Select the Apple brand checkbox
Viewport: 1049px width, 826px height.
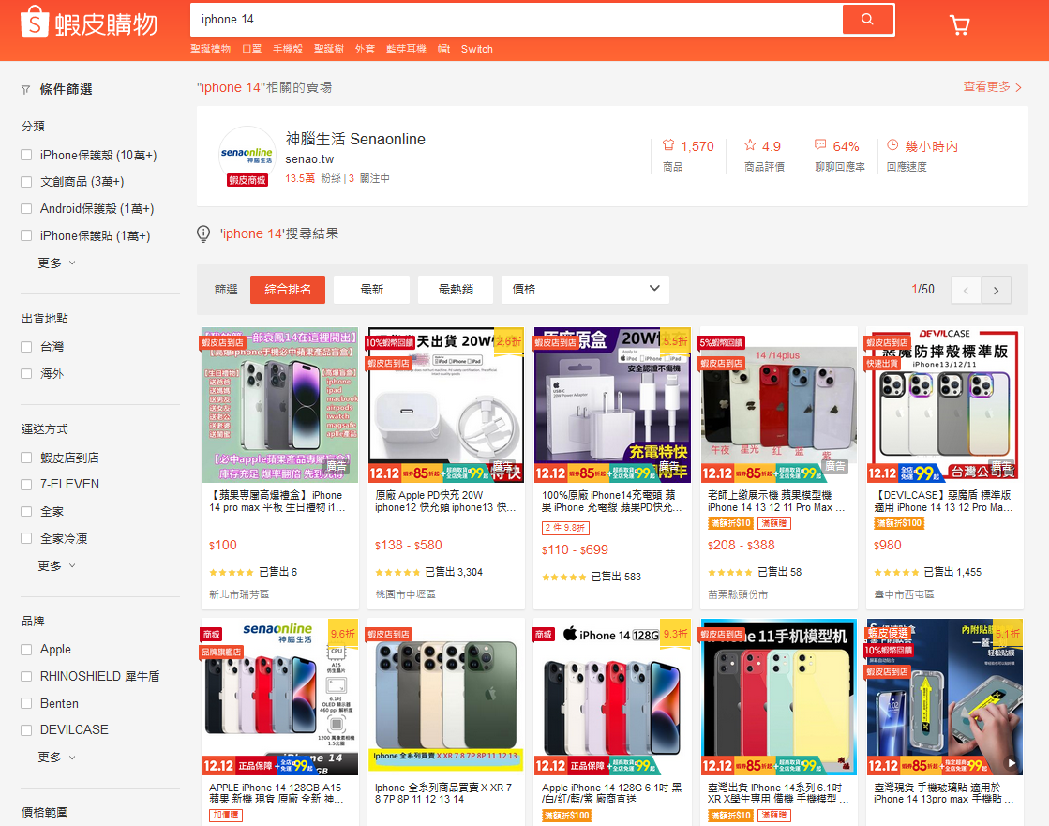[x=27, y=649]
